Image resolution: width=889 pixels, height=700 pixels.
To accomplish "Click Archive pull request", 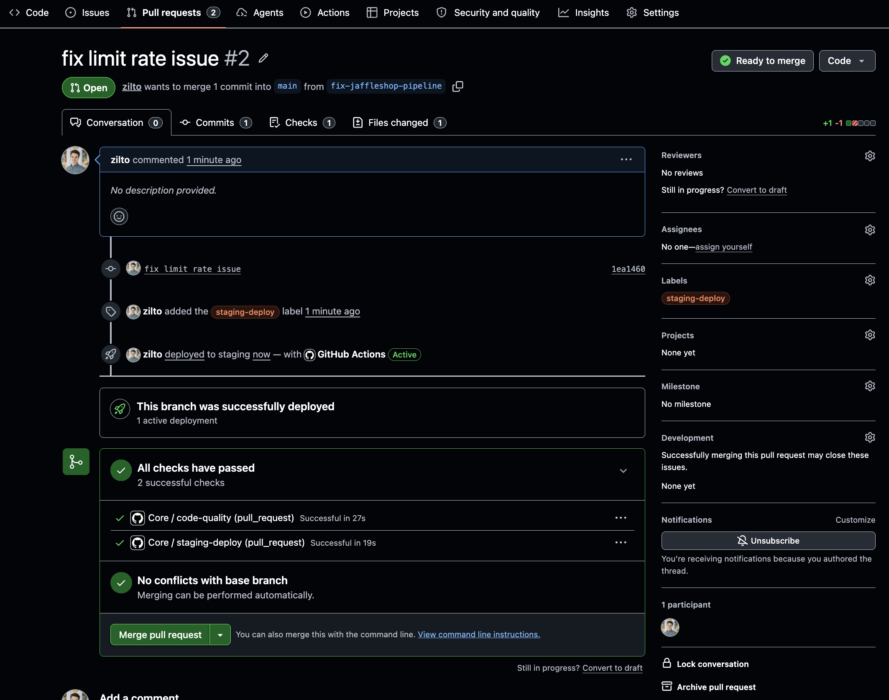I will pyautogui.click(x=716, y=687).
